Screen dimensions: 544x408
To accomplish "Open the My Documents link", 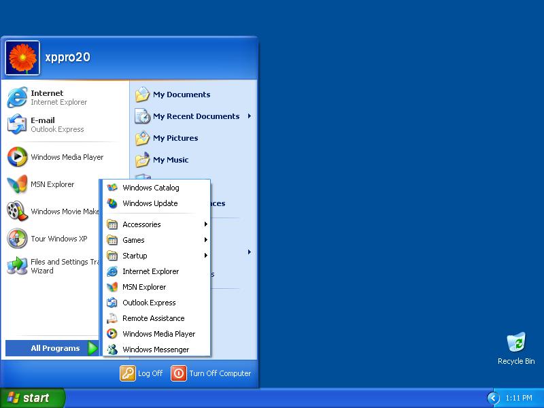I will tap(182, 95).
